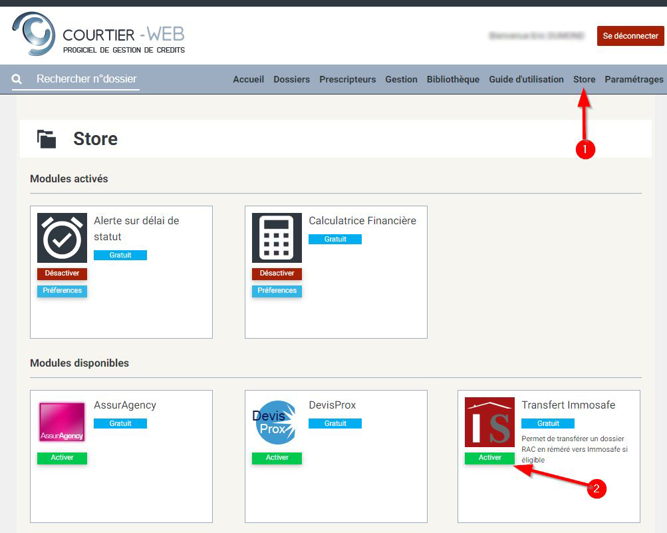Open Préferences for Calculatrice Financière
667x533 pixels.
click(x=277, y=291)
